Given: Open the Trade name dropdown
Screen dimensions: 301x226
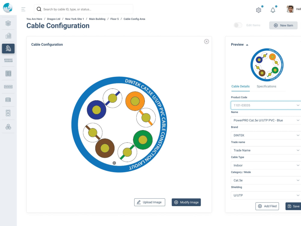Looking at the screenshot, I should pyautogui.click(x=266, y=150).
